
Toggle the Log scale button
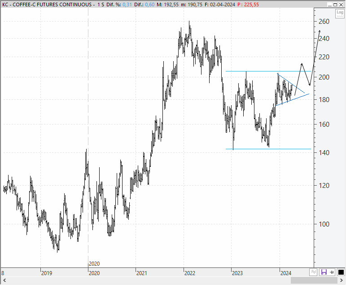coord(340,13)
